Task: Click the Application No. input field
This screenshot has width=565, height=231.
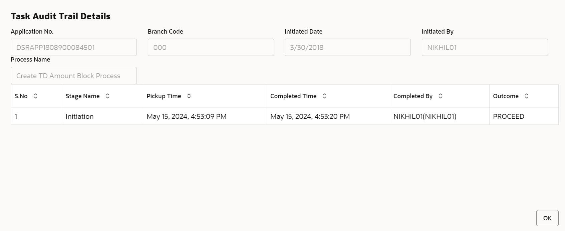Action: coord(74,47)
